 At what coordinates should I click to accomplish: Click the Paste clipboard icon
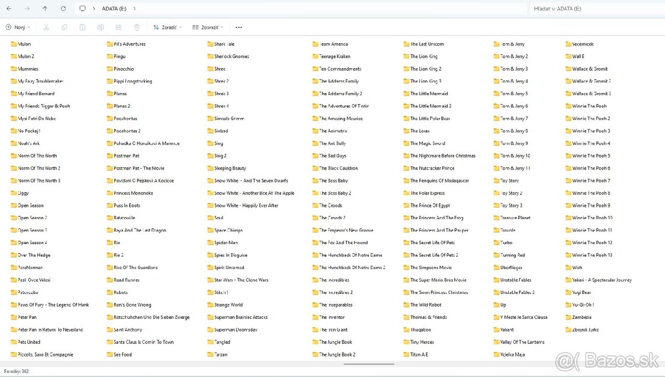click(x=83, y=27)
